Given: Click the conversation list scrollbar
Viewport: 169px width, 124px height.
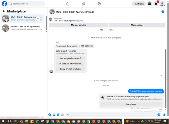Looking at the screenshot, I should coord(46,23).
